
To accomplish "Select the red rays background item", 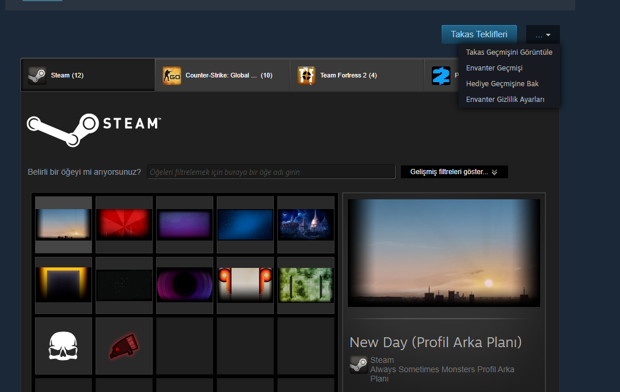I will 124,224.
